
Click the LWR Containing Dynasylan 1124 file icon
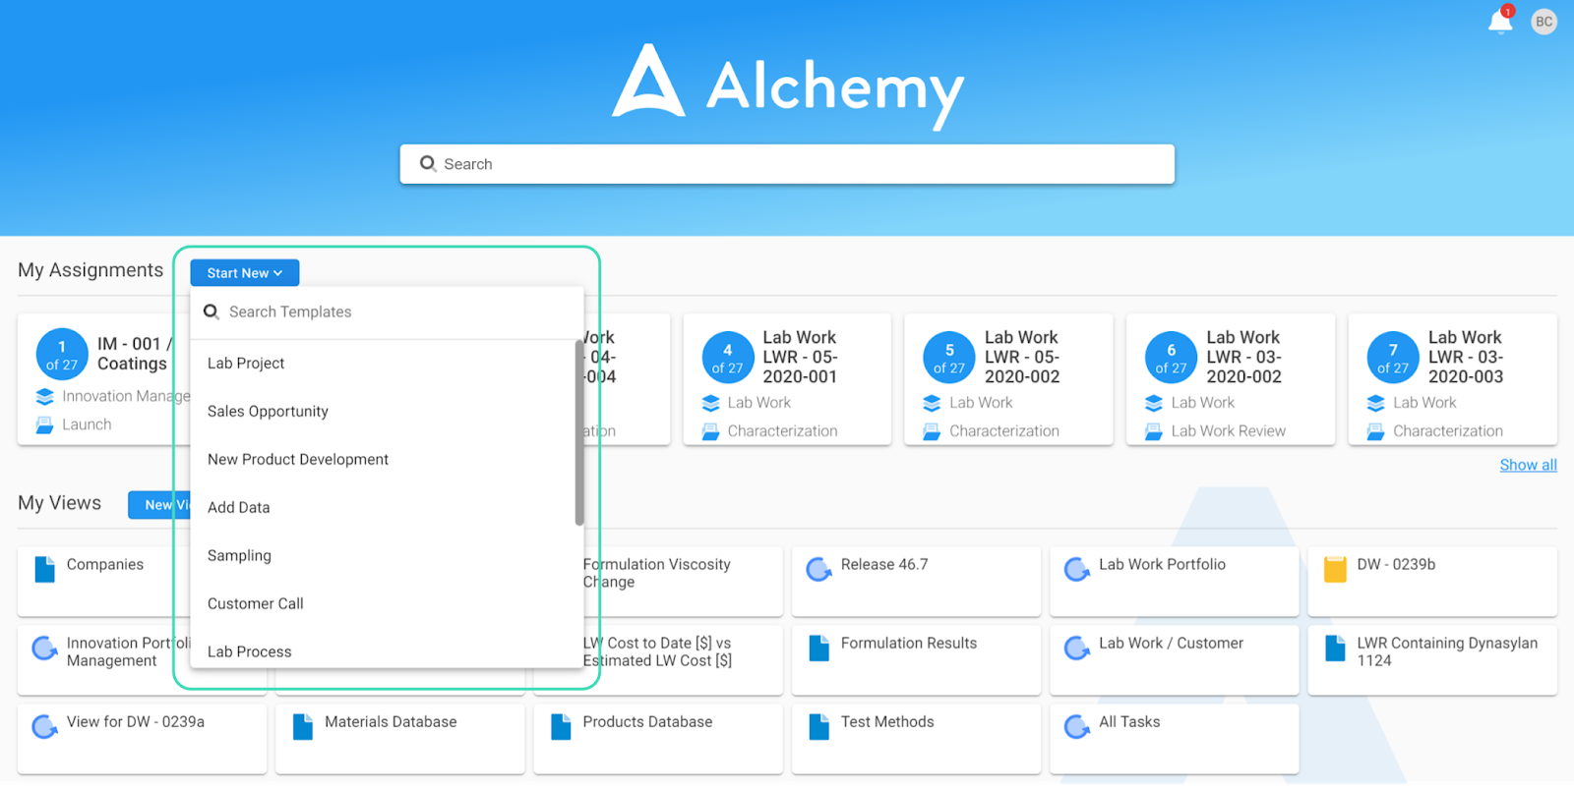tap(1335, 649)
